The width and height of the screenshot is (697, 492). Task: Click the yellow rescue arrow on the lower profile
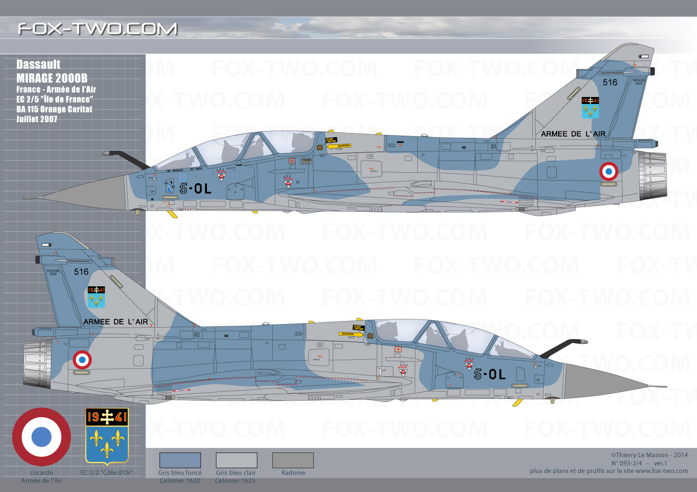click(x=351, y=334)
